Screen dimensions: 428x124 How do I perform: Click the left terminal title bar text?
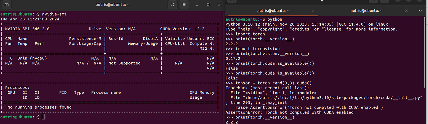click(x=113, y=5)
